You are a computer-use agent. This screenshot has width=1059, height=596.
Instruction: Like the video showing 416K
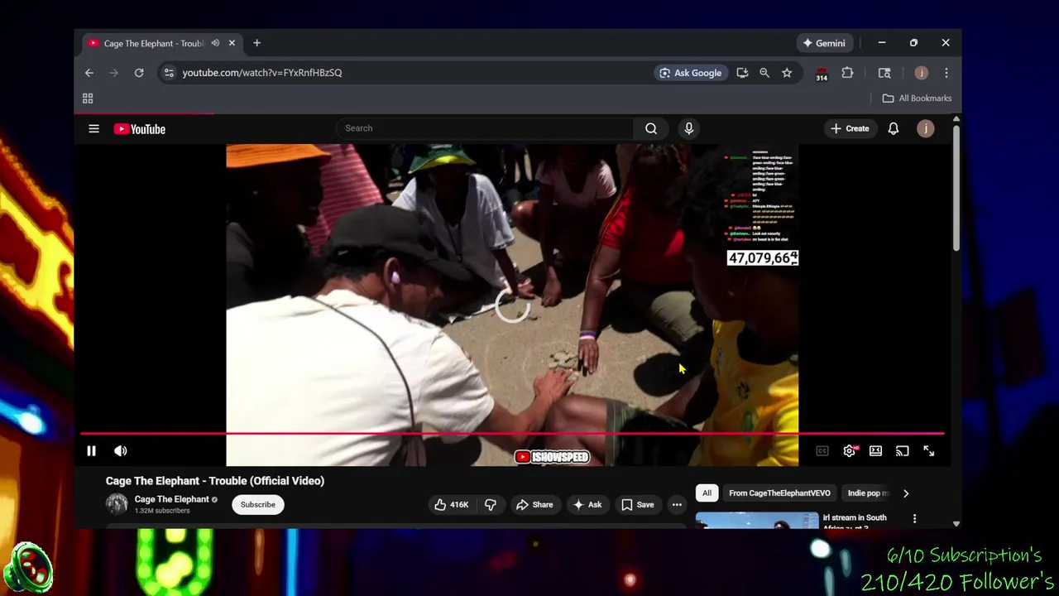point(451,505)
